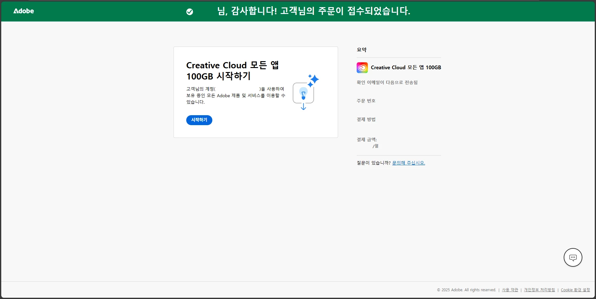Screen dimensions: 596x299
Task: Click the 요약 summary heading
Action: click(362, 50)
